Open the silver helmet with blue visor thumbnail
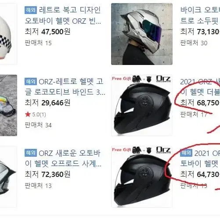The image size is (220, 220). 142,34
